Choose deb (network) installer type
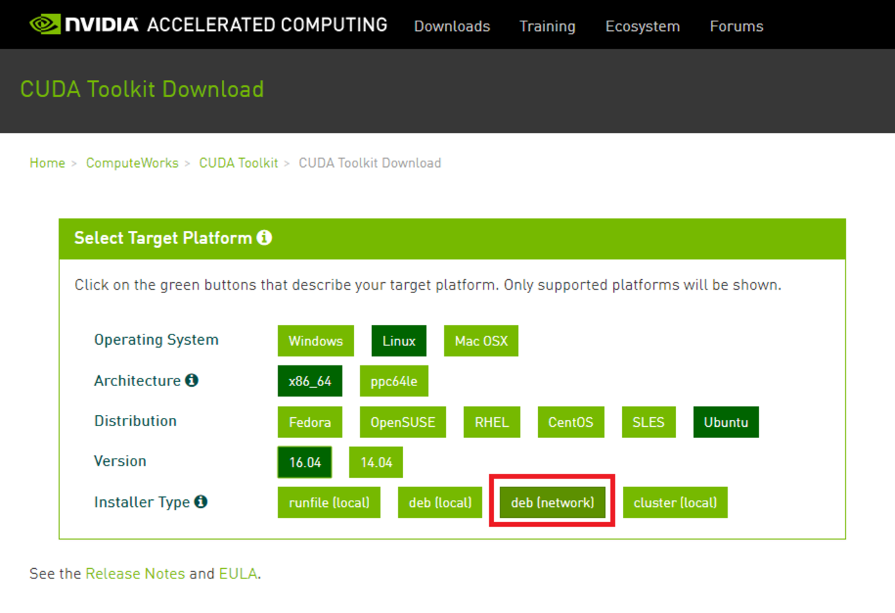The width and height of the screenshot is (895, 613). [x=553, y=503]
